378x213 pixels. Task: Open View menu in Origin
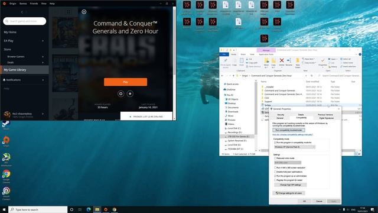click(x=44, y=4)
